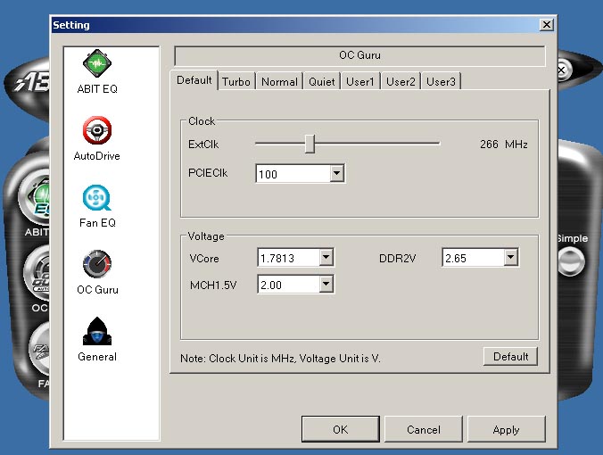Toggle the Simple mode knob in background window
The image size is (603, 455).
point(571,261)
